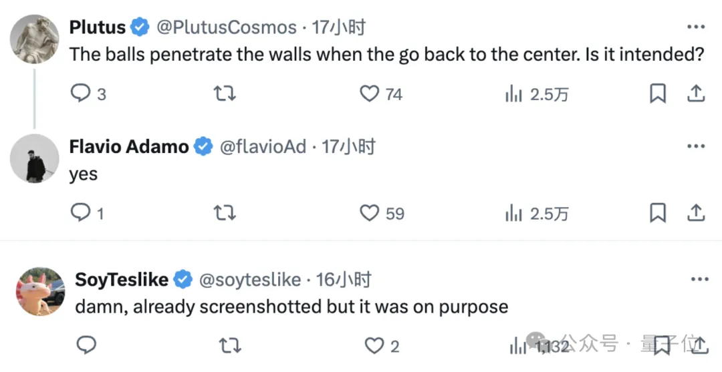Like SoyTeslike's tweet with 2 likes
This screenshot has width=722, height=372.
(373, 345)
